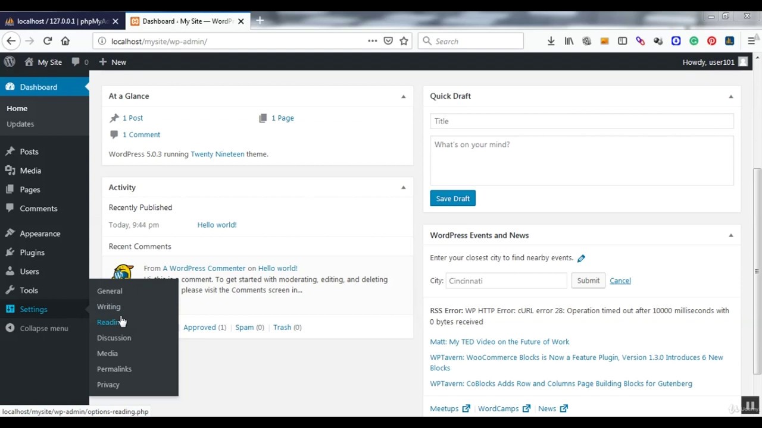762x428 pixels.
Task: Open the Firefox hamburger menu
Action: click(x=751, y=41)
